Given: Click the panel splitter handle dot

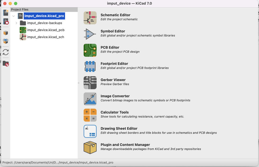Looking at the screenshot, I should (79, 83).
